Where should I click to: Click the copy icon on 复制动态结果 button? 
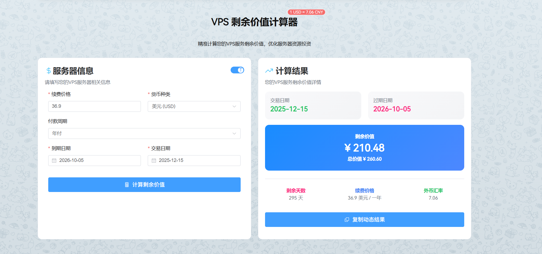(347, 220)
